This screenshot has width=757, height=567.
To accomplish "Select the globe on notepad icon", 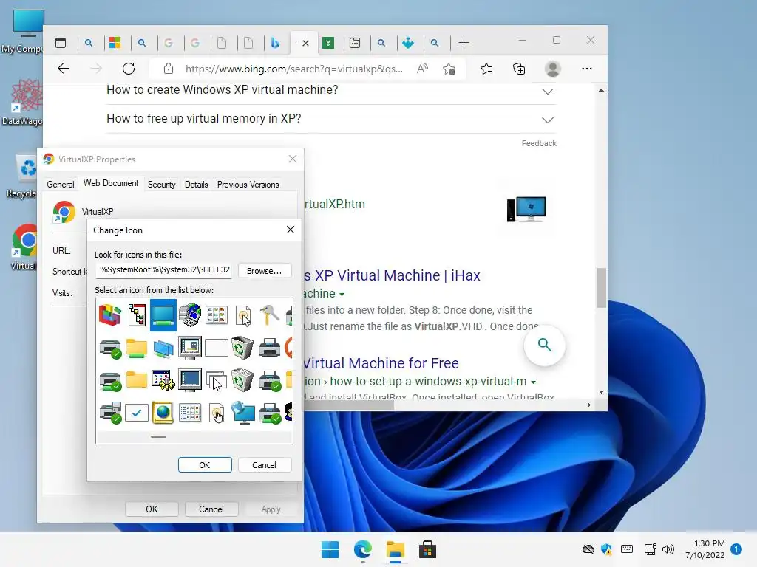I will 163,413.
